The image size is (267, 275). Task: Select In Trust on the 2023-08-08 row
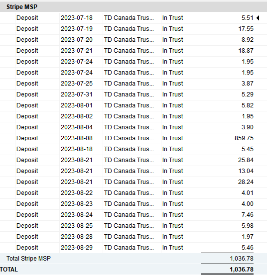pos(172,138)
